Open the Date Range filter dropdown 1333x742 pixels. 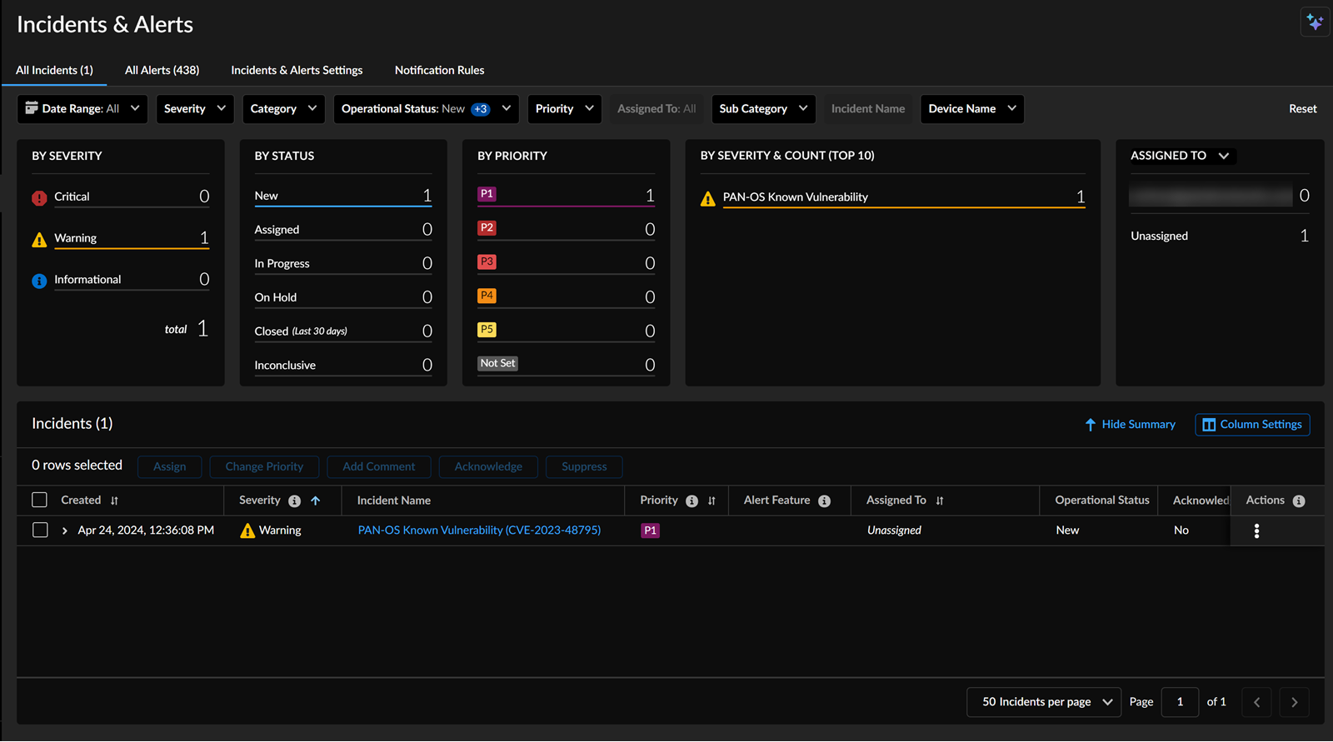pyautogui.click(x=82, y=109)
